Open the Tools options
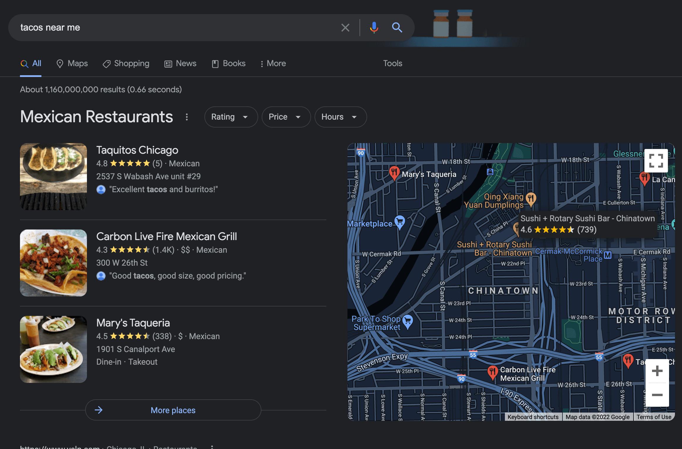Image resolution: width=682 pixels, height=449 pixels. pyautogui.click(x=393, y=63)
